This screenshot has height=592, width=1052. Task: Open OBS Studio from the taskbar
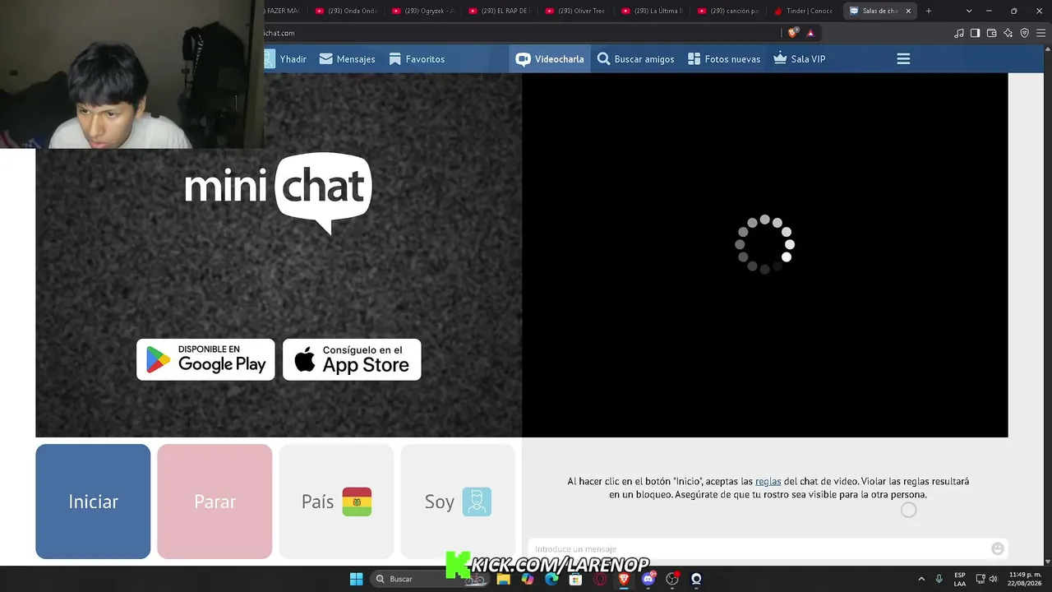[x=672, y=579]
